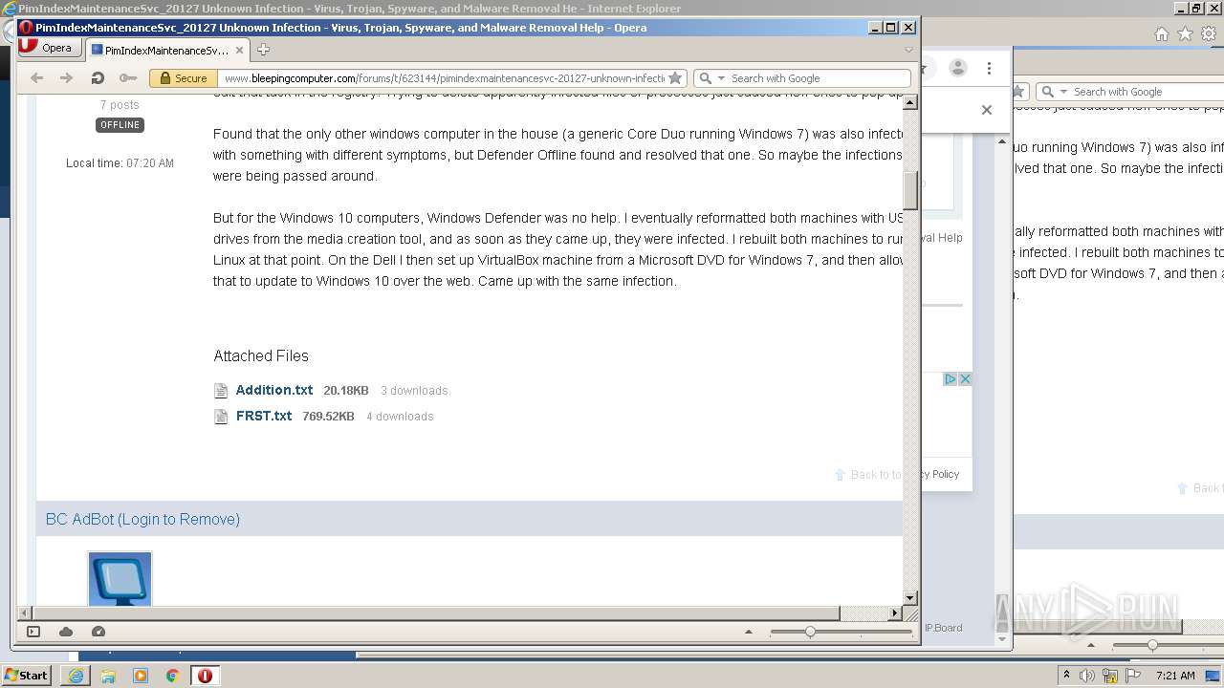Viewport: 1224px width, 688px height.
Task: Click the Home icon in Internet Explorer
Action: [1161, 33]
